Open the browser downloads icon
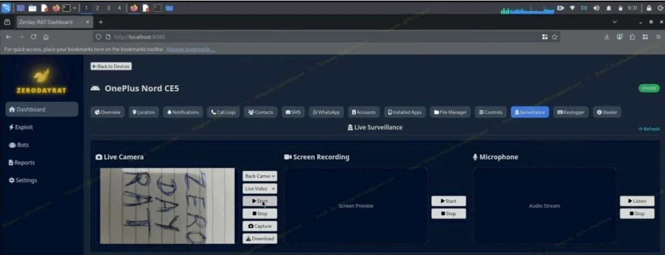The width and height of the screenshot is (665, 255). pyautogui.click(x=606, y=37)
